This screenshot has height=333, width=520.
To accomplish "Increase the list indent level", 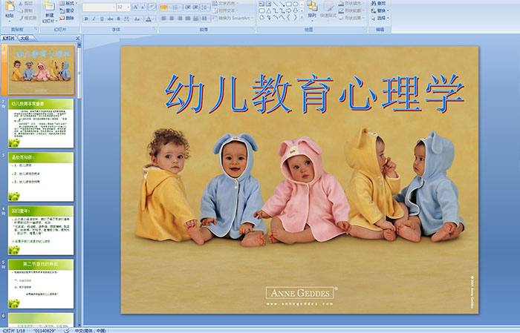I will tap(195, 7).
